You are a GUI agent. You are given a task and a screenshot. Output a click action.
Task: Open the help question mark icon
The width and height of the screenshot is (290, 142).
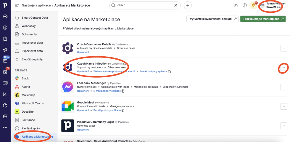point(244,5)
